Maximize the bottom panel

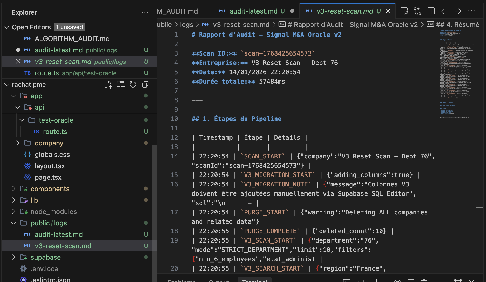coord(457,280)
